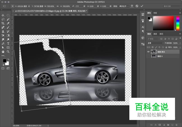Image resolution: width=182 pixels, height=127 pixels.
Task: Select the Move tool
Action: tap(3, 15)
